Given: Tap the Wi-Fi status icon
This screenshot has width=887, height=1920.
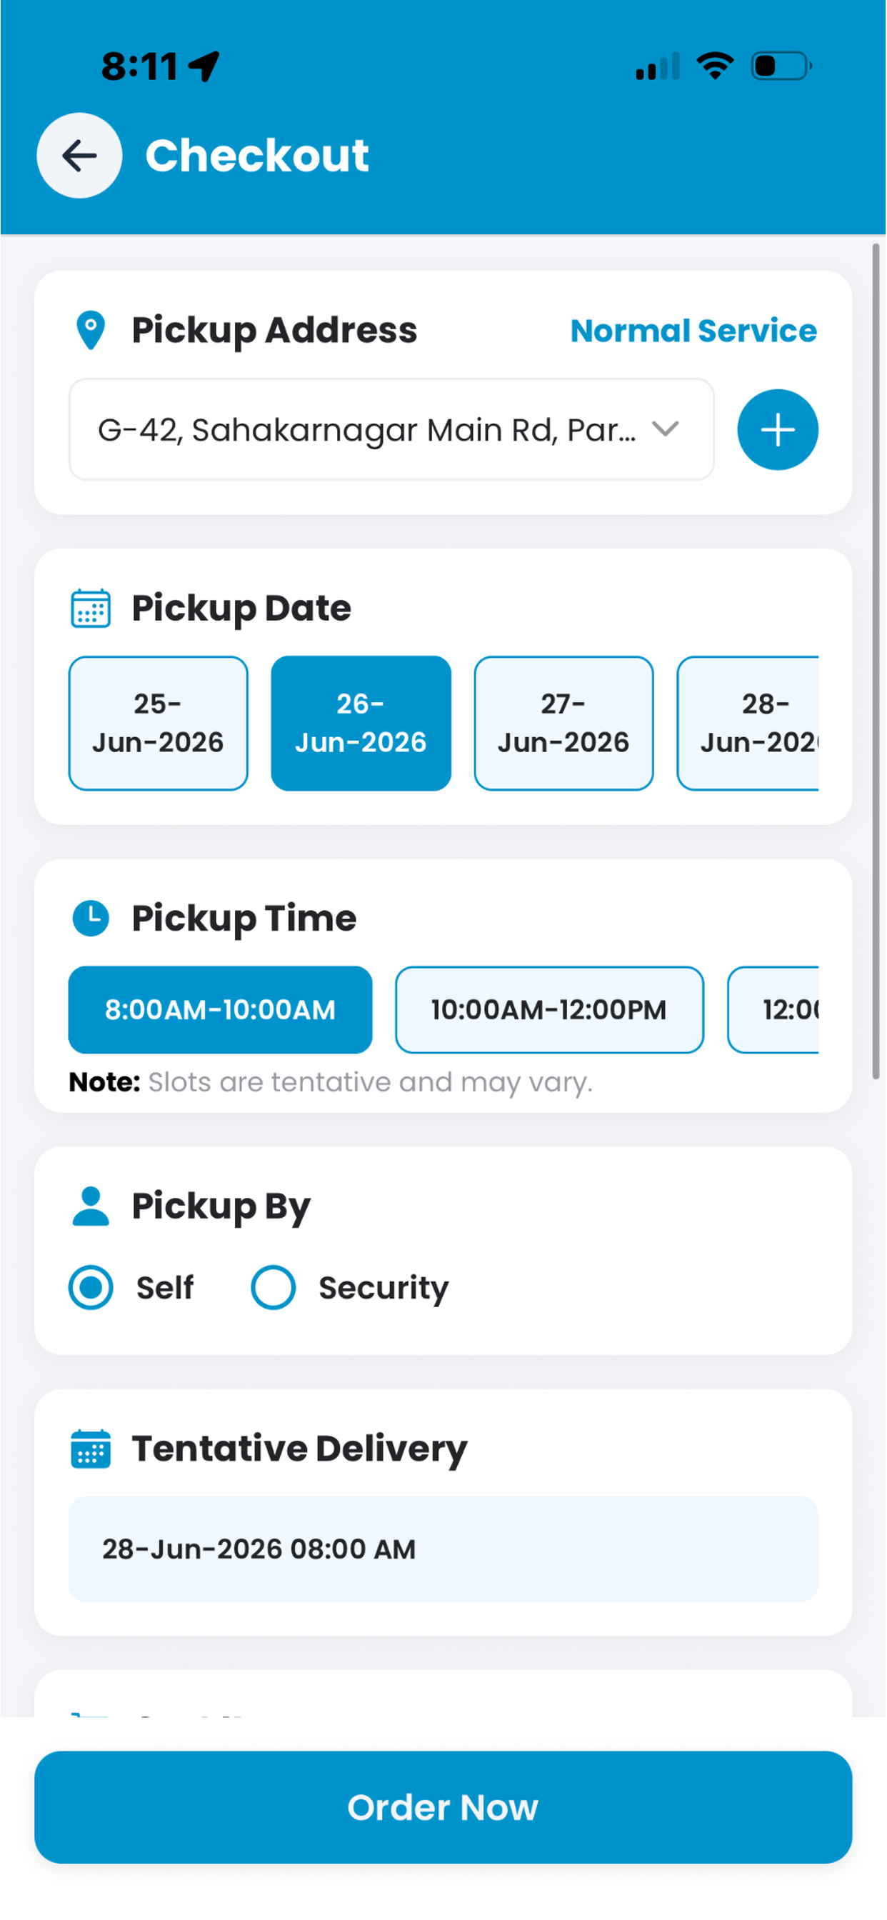Looking at the screenshot, I should pos(715,66).
